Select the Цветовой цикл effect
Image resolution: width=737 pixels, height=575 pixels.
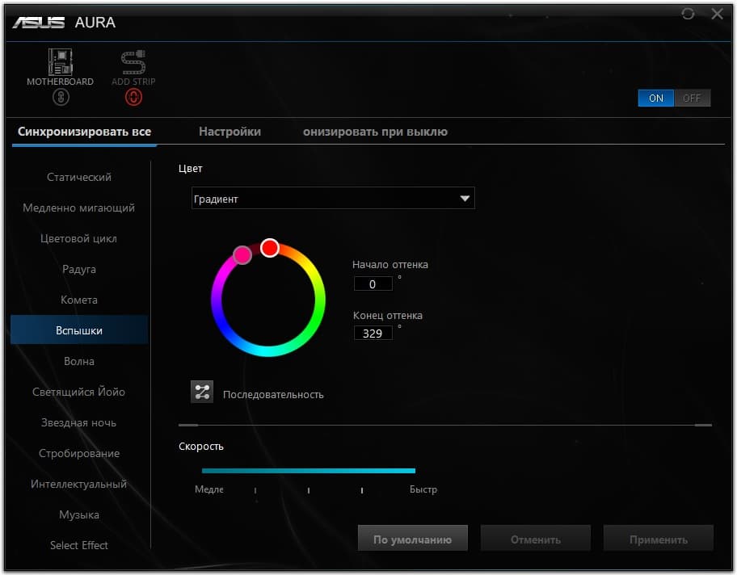79,239
